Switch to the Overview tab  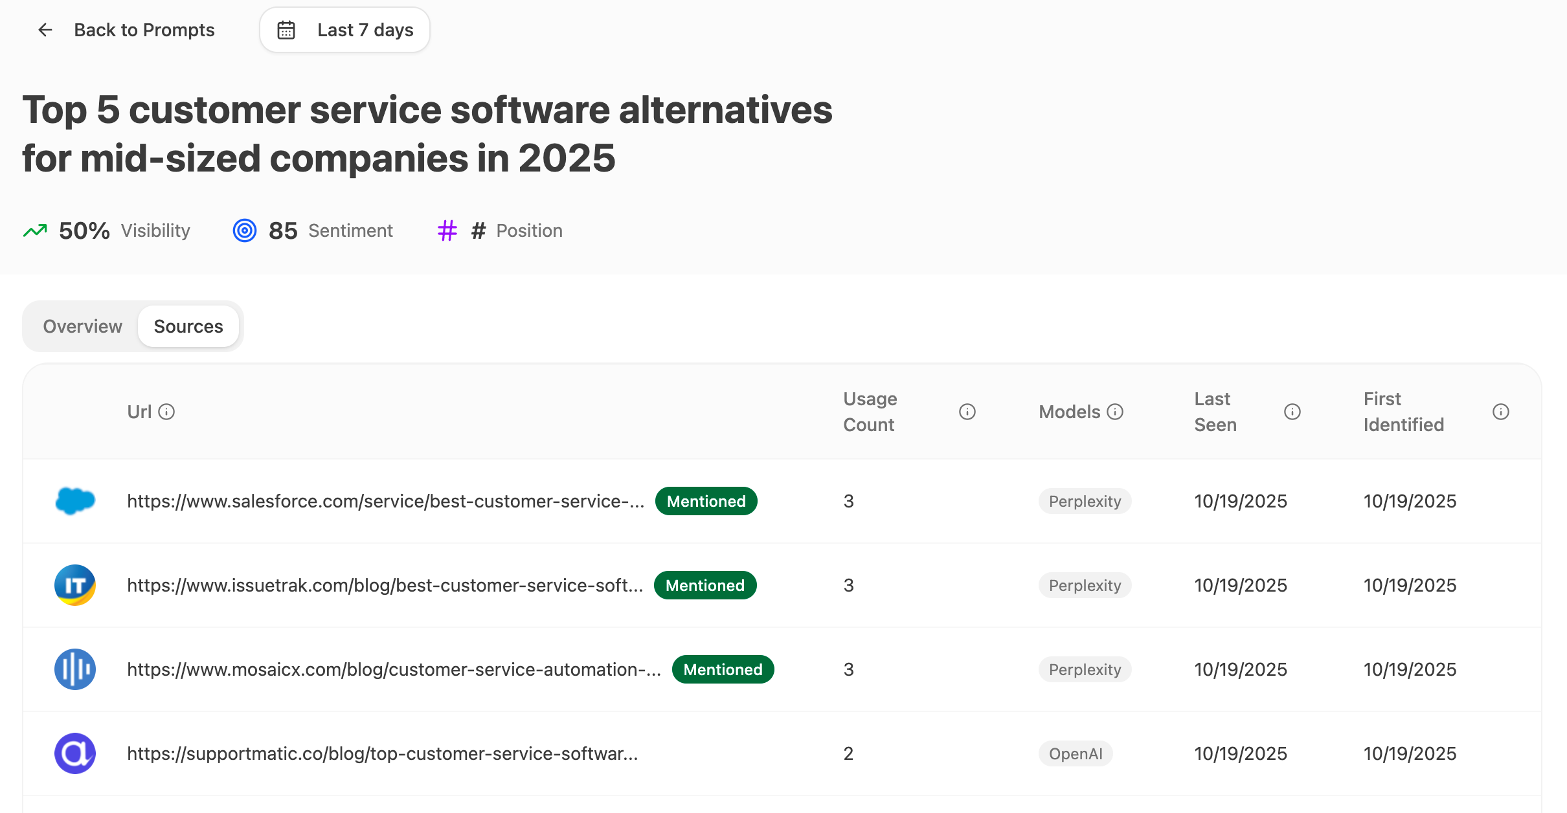pos(82,326)
